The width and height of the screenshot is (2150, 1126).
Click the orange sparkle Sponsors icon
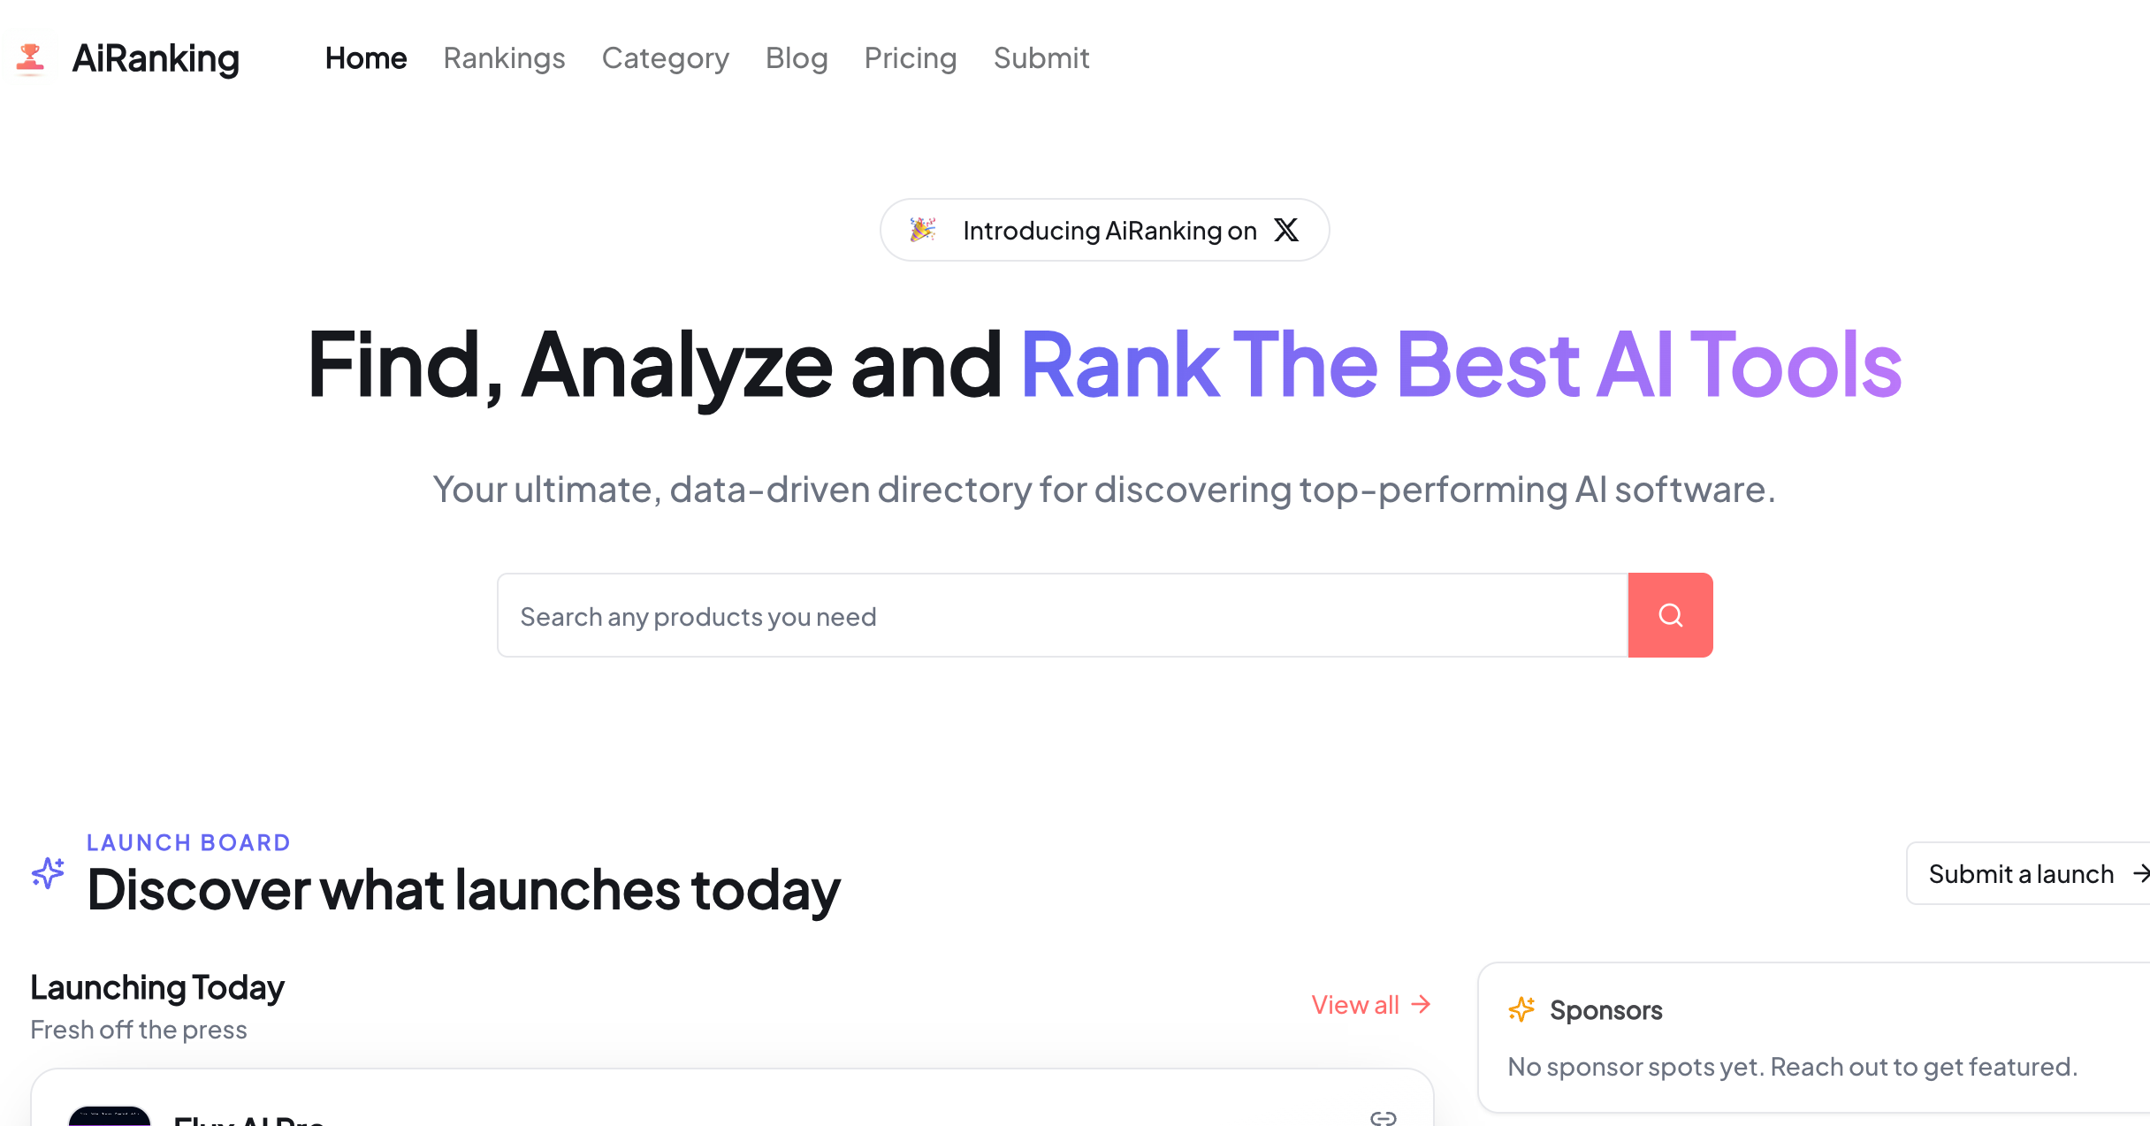click(x=1521, y=1009)
